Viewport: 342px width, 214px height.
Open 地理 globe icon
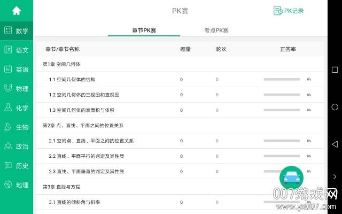pos(8,185)
